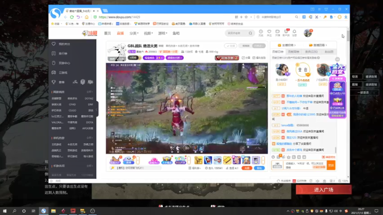Click the share link above the video
This screenshot has width=383, height=215.
pos(246,58)
